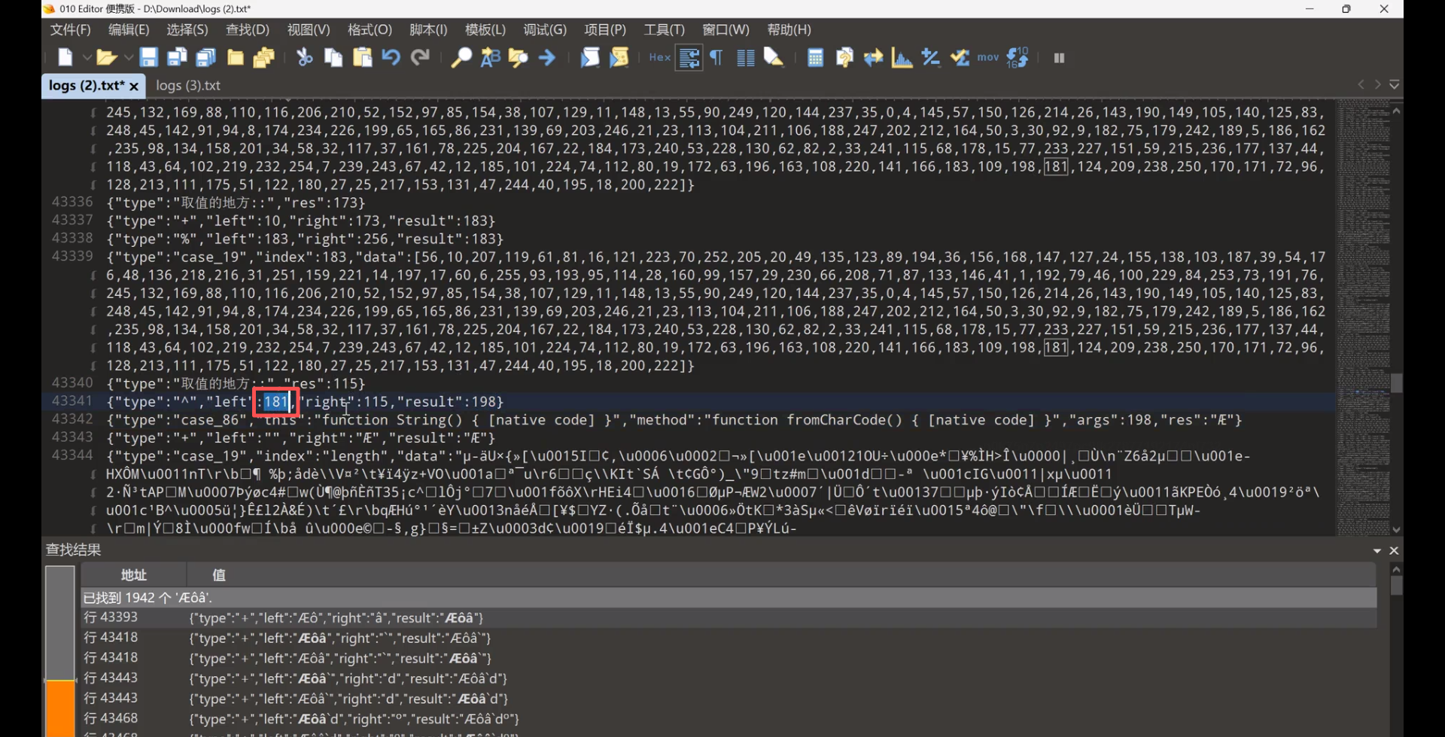Open the 脚本(I) menu
The image size is (1445, 737).
[x=428, y=29]
